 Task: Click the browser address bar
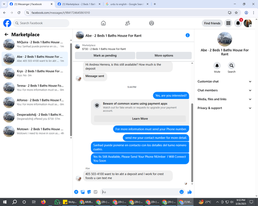(x=127, y=13)
